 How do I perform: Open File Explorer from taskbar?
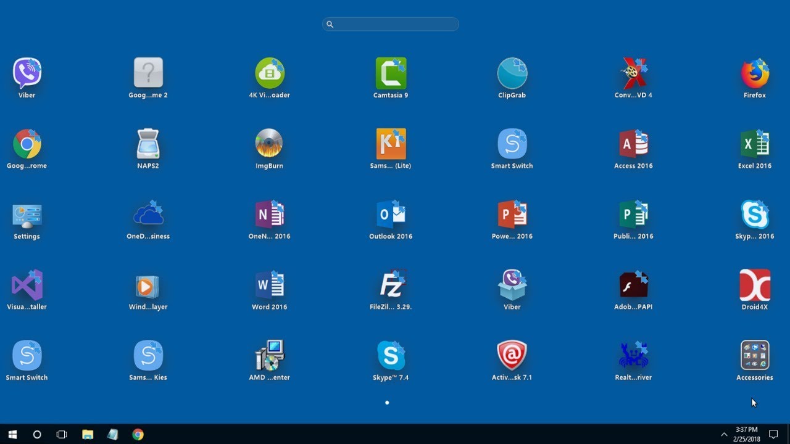(88, 434)
